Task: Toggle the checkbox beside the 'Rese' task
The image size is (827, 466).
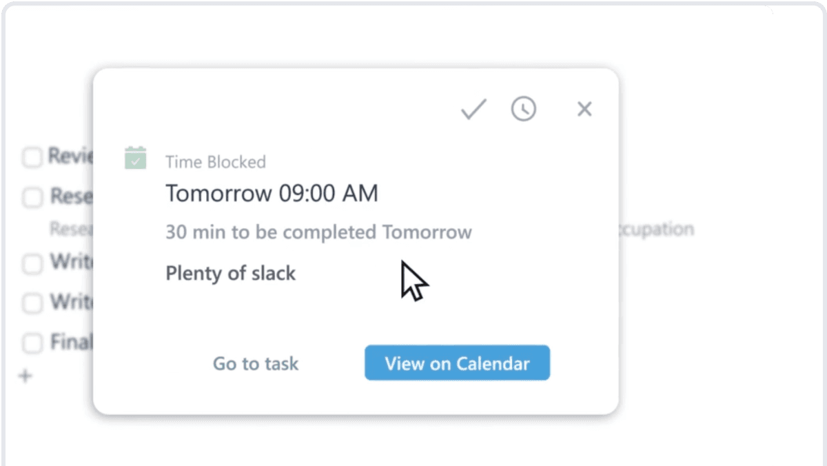Action: 32,198
